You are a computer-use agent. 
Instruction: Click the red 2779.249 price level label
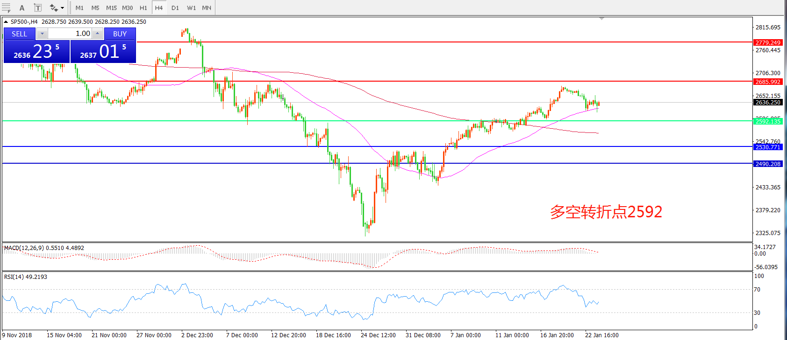coord(768,42)
